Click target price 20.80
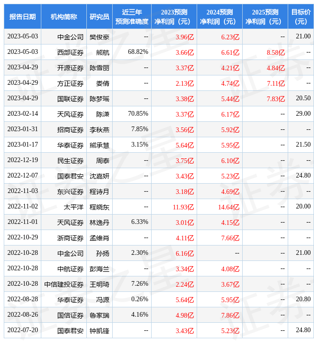This screenshot has height=342, width=314. [303, 299]
